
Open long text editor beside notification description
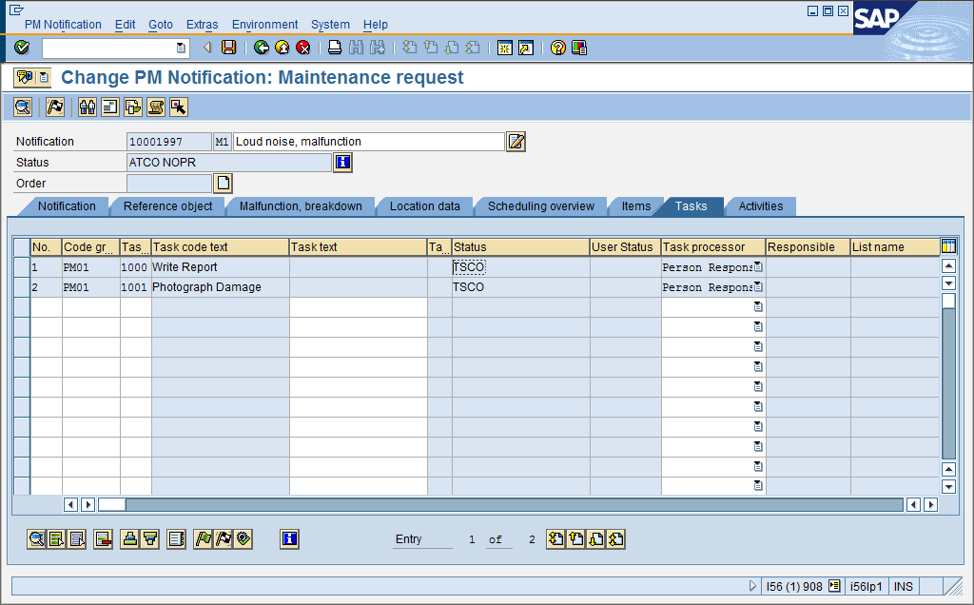click(516, 142)
